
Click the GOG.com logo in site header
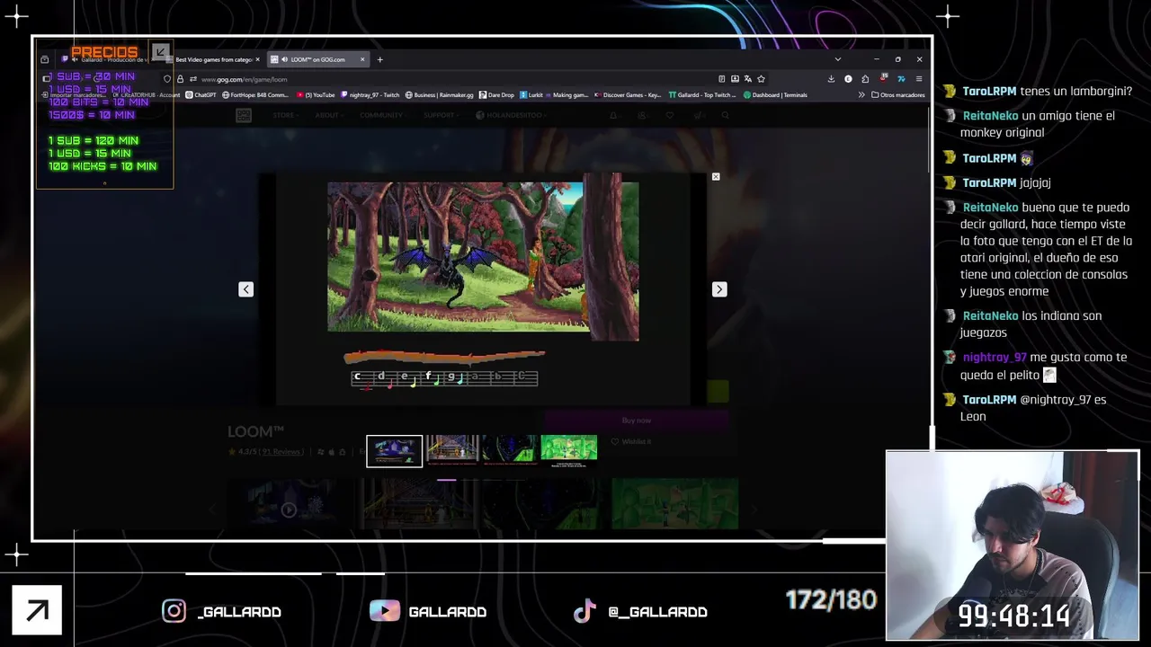(244, 115)
